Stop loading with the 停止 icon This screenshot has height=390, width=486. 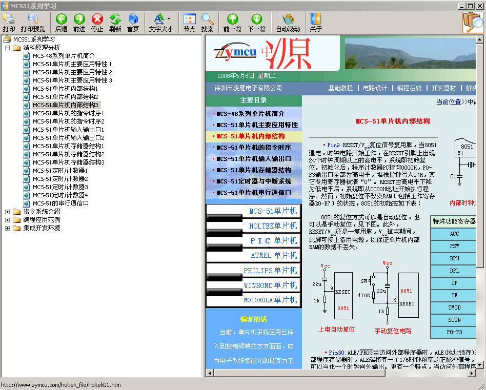(x=97, y=23)
